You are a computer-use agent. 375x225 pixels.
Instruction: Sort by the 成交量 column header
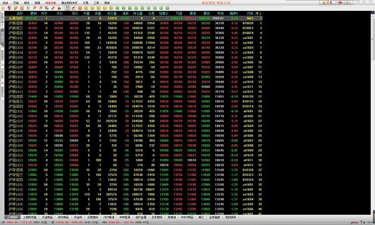click(112, 13)
